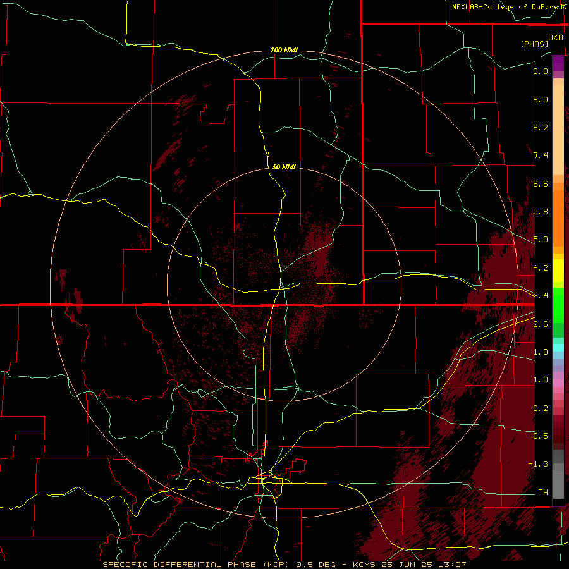This screenshot has width=569, height=569.
Task: Click the 2.6 scale value
Action: [x=541, y=324]
